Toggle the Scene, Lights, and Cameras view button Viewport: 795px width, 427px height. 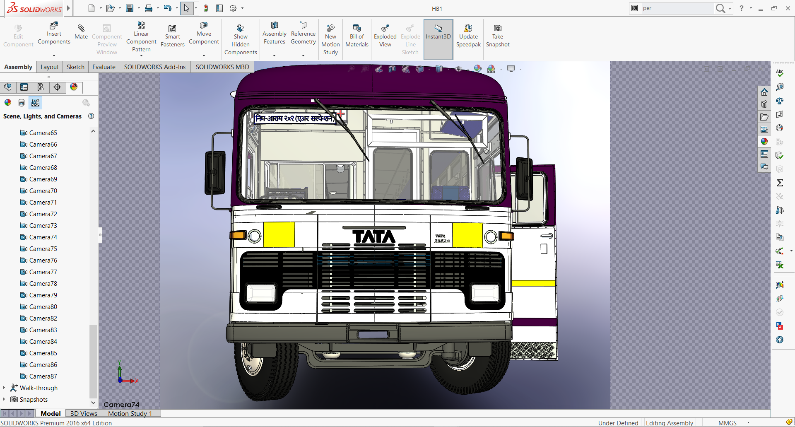pyautogui.click(x=36, y=103)
